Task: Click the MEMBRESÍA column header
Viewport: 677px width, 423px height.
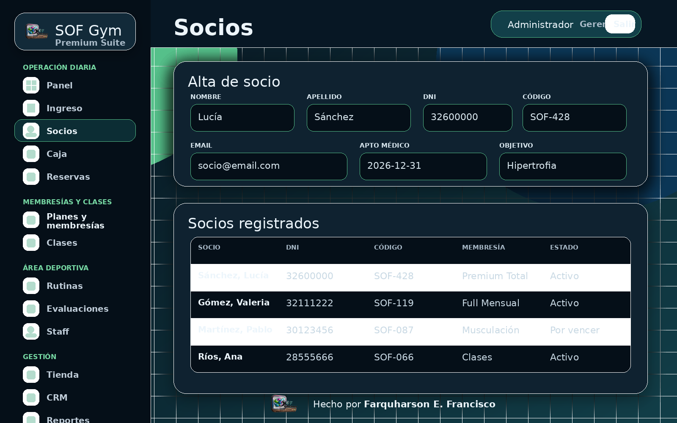Action: pyautogui.click(x=483, y=247)
